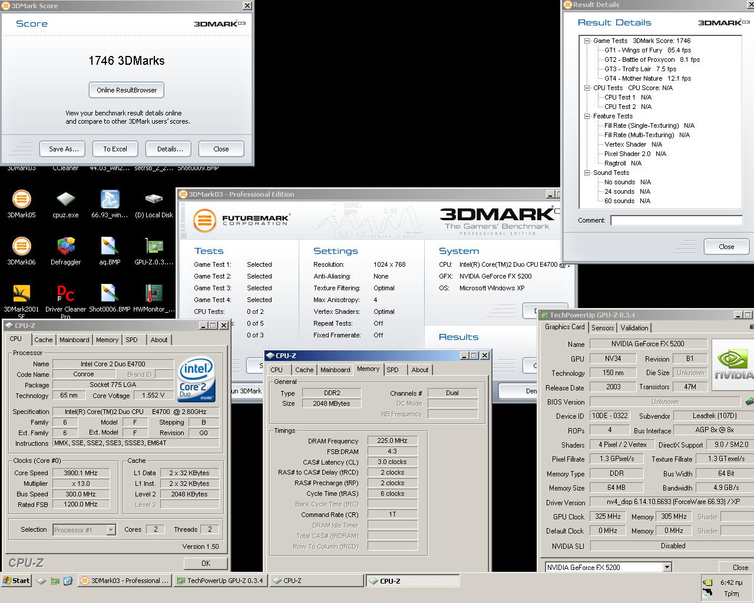Select the 66.93_win driver installer icon
Screen dimensions: 754x603
click(x=110, y=204)
